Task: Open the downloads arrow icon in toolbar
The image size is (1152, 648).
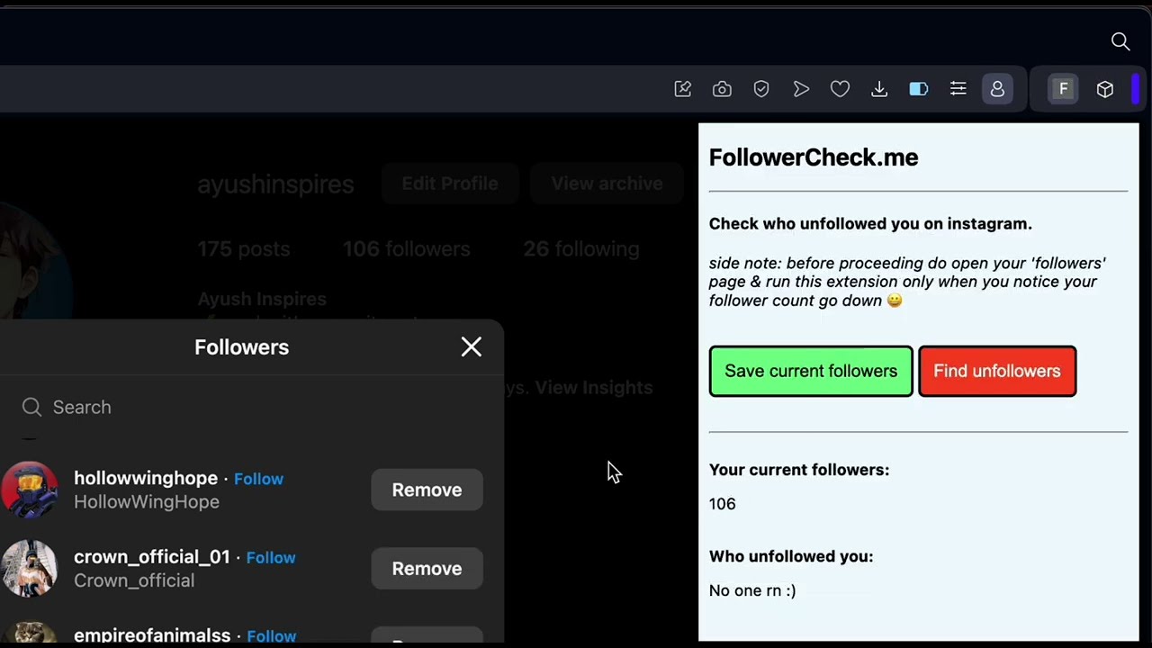Action: click(879, 89)
